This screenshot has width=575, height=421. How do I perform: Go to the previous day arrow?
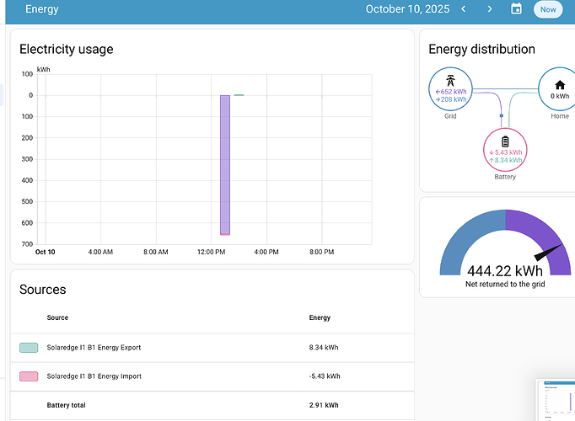point(463,9)
